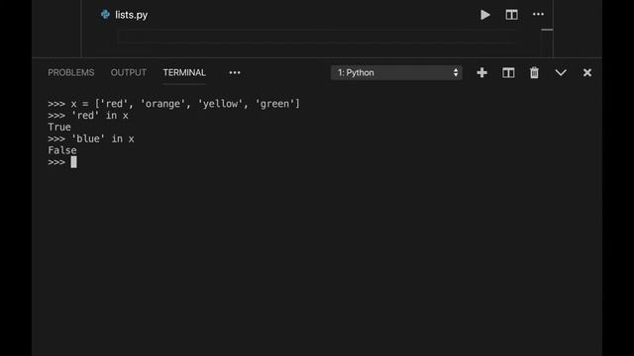Open editor more actions ellipsis menu

point(538,15)
